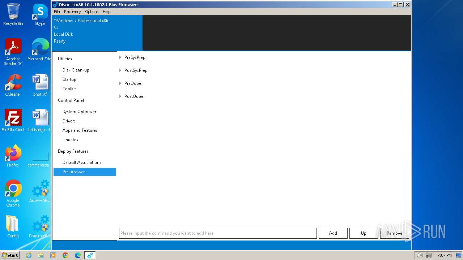Image resolution: width=463 pixels, height=260 pixels.
Task: Open the Dism++AR desktop executable
Action: [40, 191]
